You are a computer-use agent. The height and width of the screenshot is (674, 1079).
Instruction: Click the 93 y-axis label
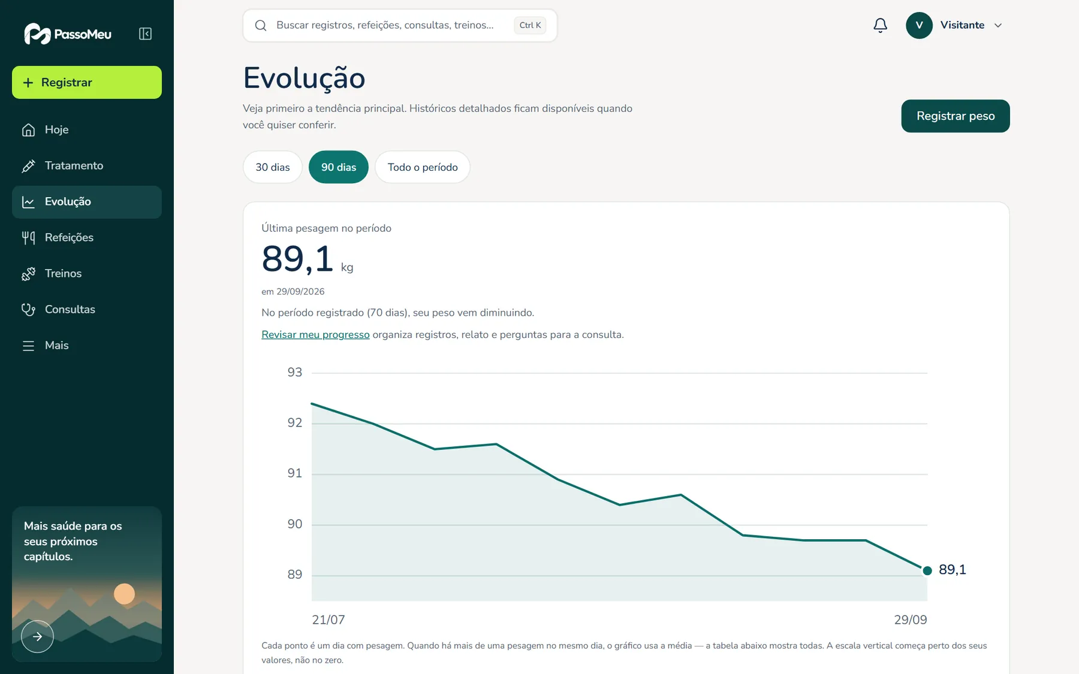click(x=295, y=373)
